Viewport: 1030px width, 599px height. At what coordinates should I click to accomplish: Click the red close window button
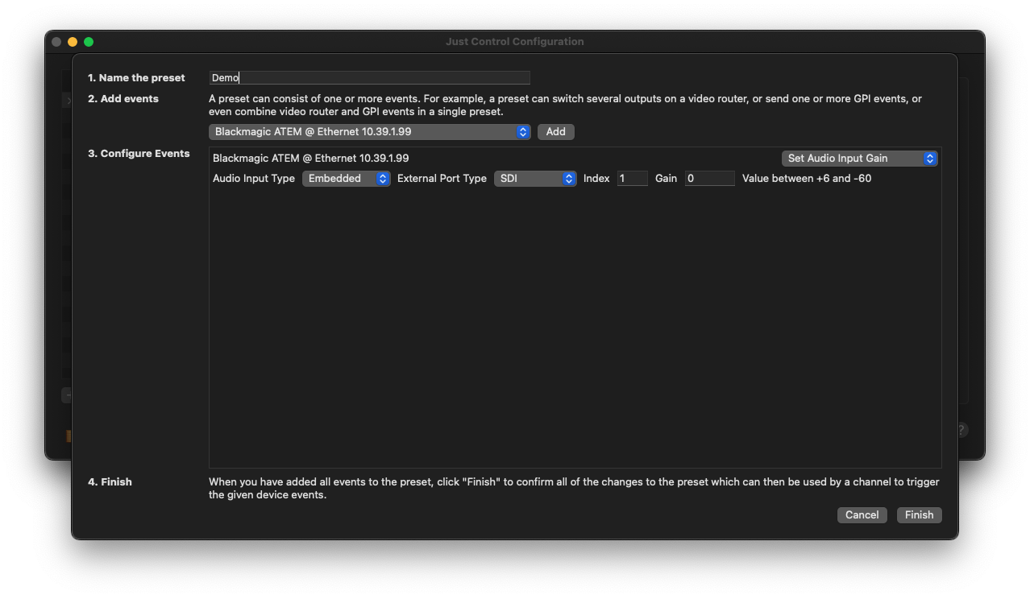pyautogui.click(x=56, y=42)
